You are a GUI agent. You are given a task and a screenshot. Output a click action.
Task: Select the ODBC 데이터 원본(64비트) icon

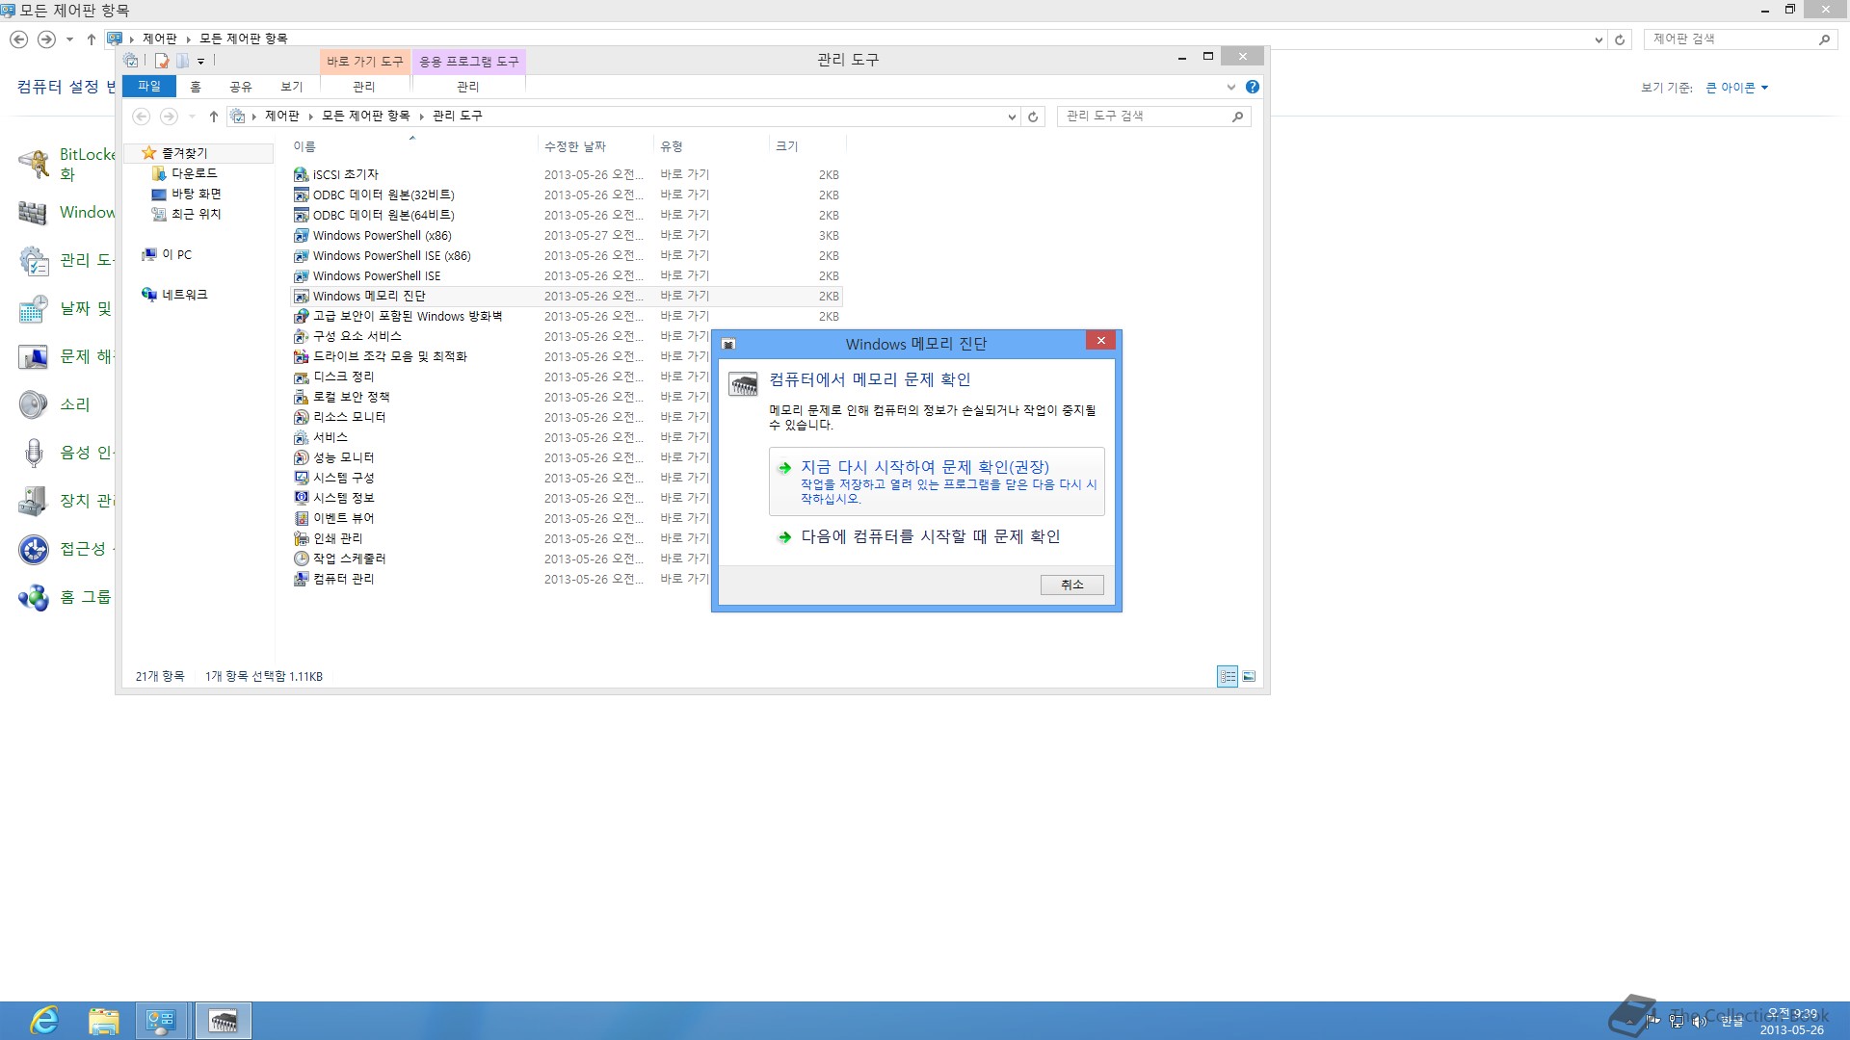point(301,215)
